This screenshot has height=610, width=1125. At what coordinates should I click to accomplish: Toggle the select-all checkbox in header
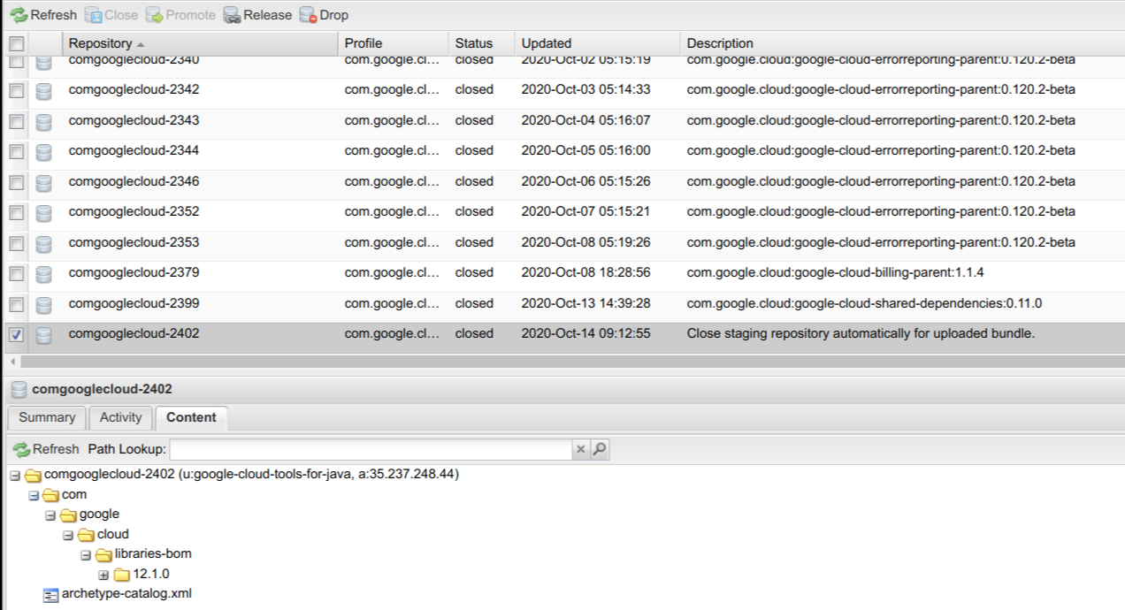click(x=16, y=43)
